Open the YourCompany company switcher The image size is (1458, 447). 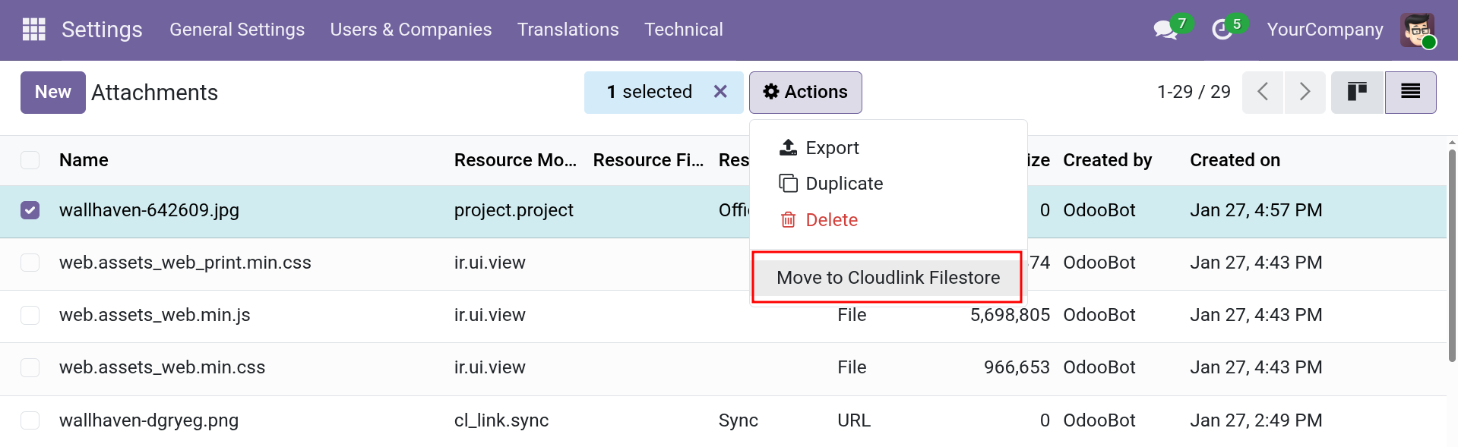(1324, 30)
